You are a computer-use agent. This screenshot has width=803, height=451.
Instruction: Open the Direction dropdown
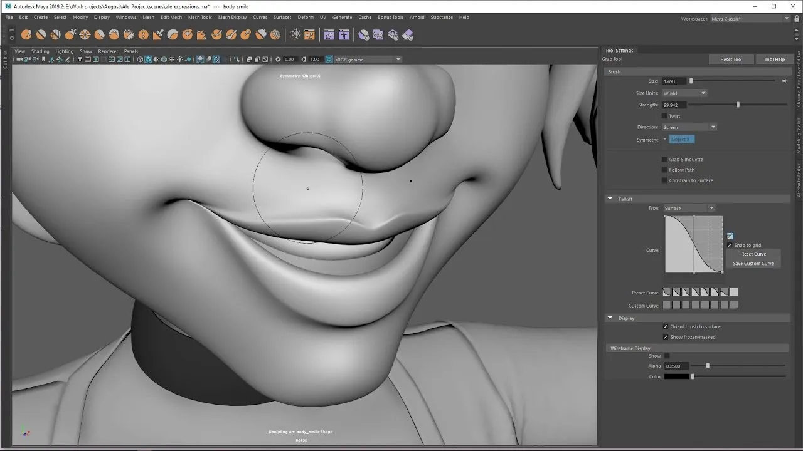pos(689,127)
